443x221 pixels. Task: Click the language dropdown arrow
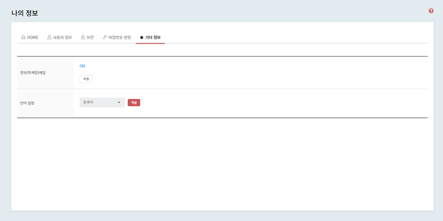click(119, 103)
